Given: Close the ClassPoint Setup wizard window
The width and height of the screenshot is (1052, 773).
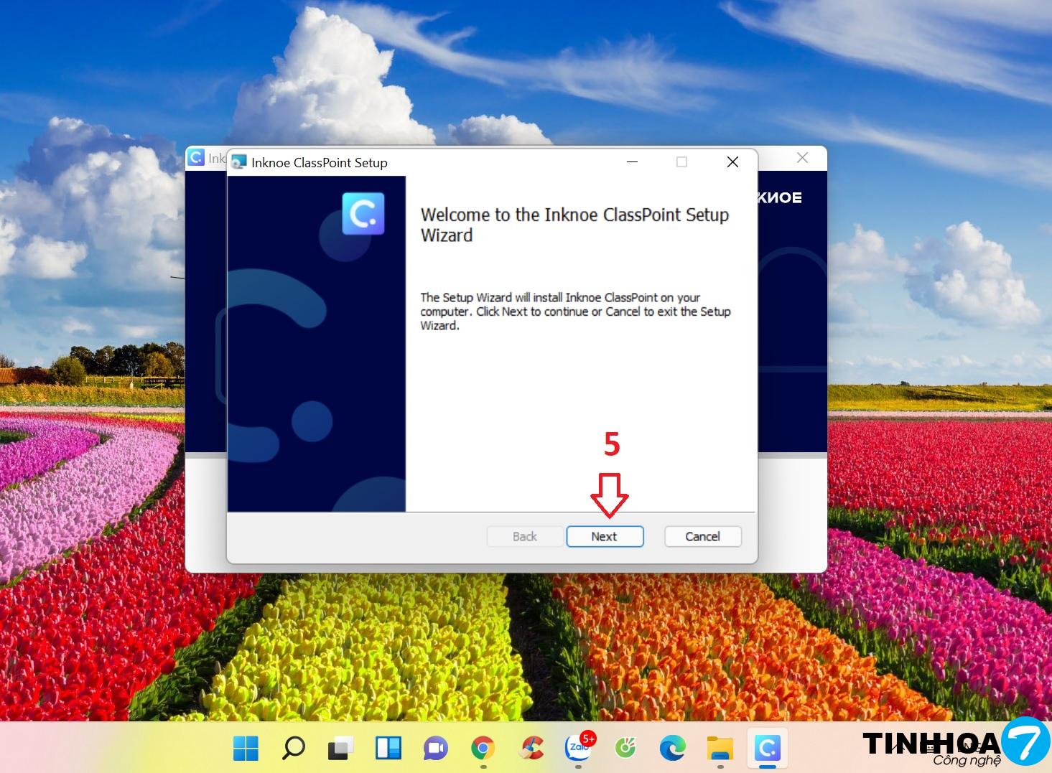Looking at the screenshot, I should [732, 162].
